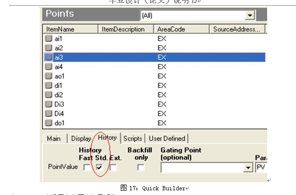This screenshot has height=195, width=296.
Task: Click the EX area code of do1
Action: pyautogui.click(x=162, y=123)
